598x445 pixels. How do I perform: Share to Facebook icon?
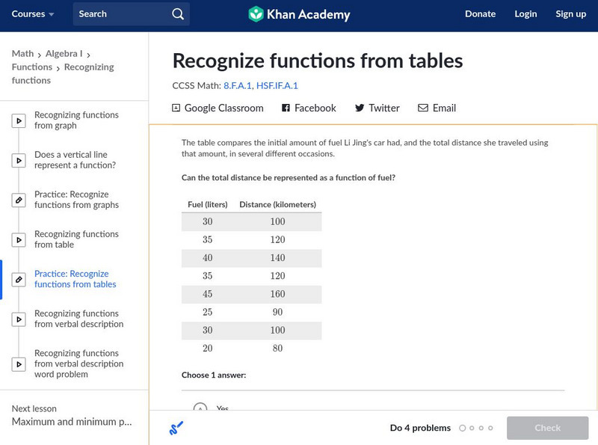(286, 108)
